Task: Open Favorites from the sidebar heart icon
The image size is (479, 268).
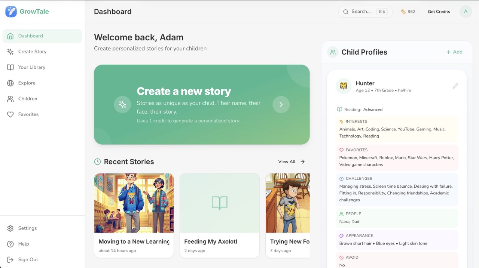Action: (x=11, y=114)
